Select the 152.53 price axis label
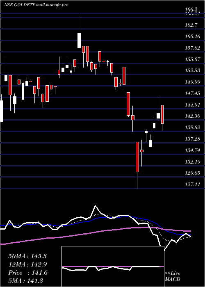This screenshot has width=205, height=287. 192,71
